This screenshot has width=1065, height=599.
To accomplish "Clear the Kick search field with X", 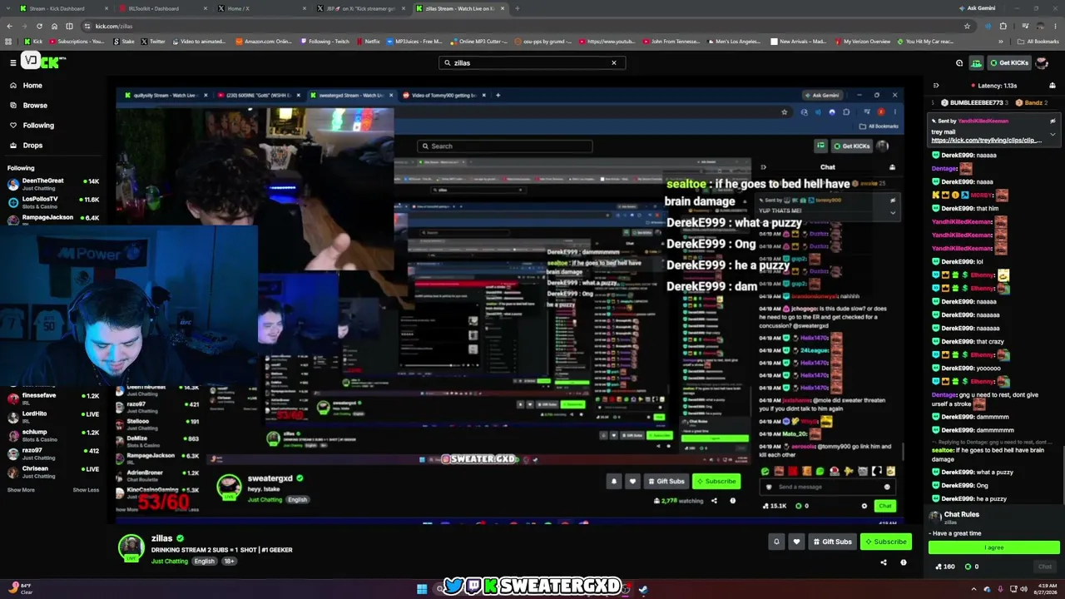I will [614, 62].
